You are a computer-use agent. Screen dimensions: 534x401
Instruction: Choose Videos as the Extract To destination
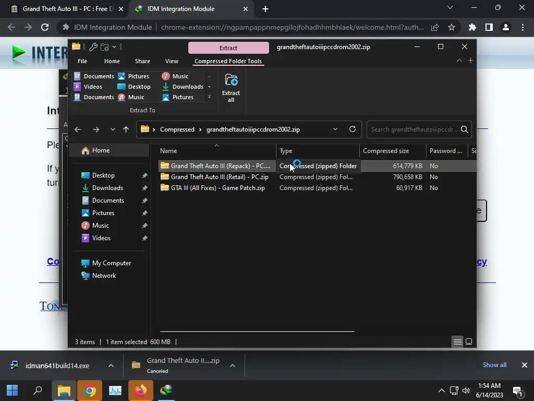[x=88, y=87]
